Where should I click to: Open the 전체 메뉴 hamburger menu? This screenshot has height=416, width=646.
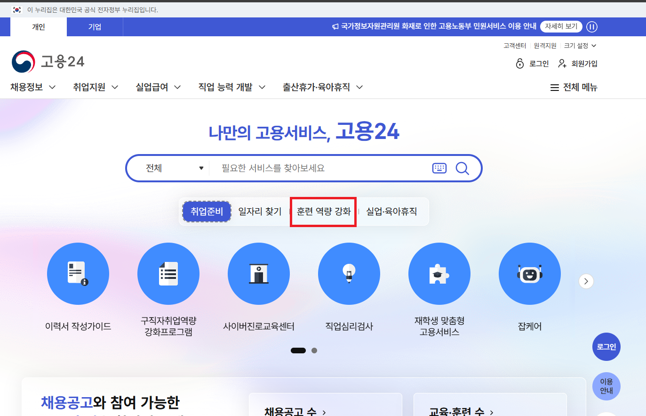pos(573,87)
